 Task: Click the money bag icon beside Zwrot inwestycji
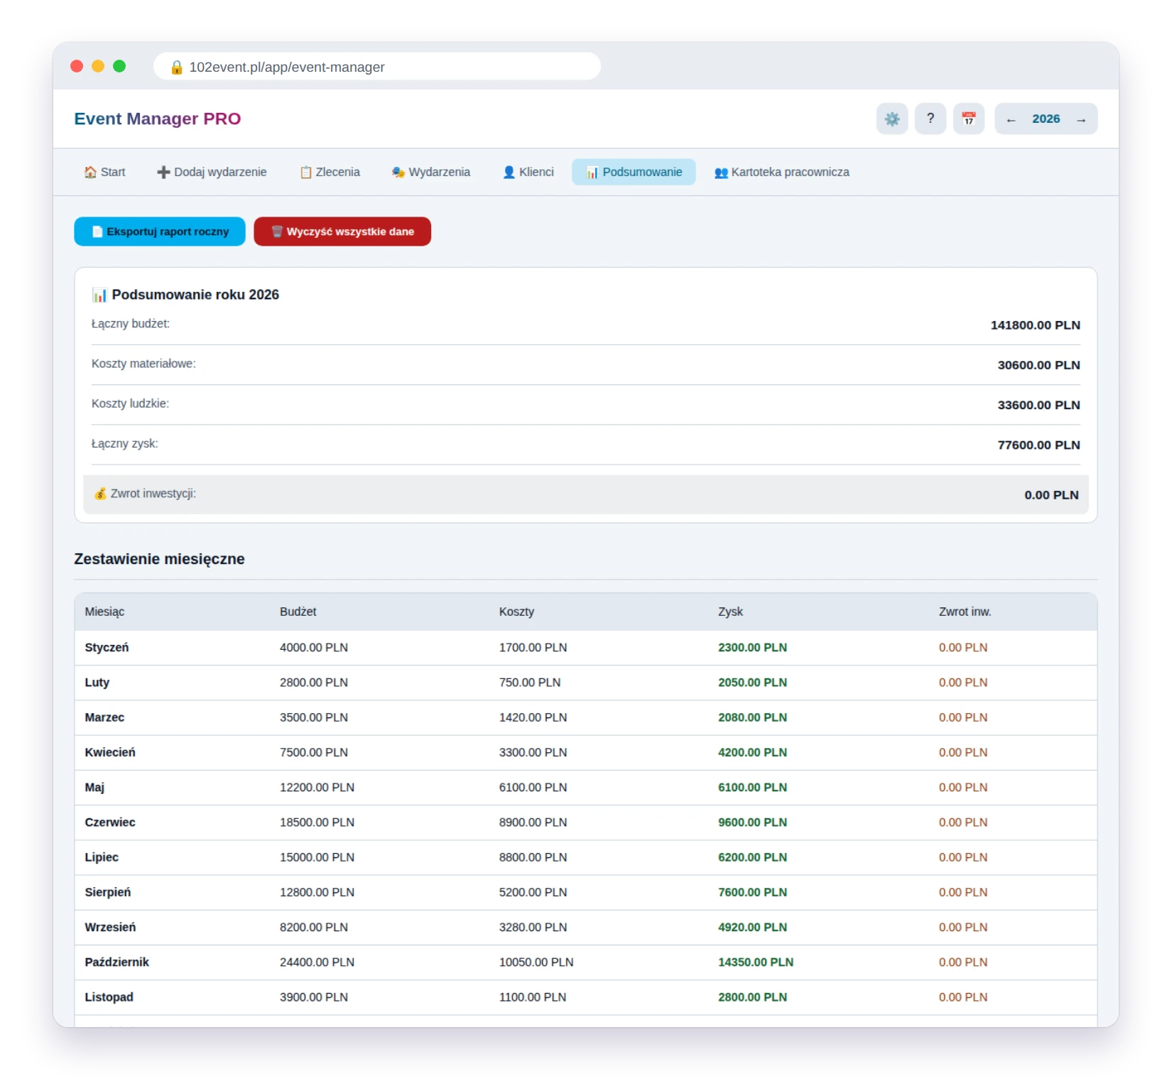point(100,494)
